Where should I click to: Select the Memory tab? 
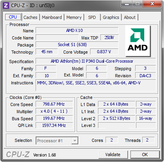click(x=74, y=17)
